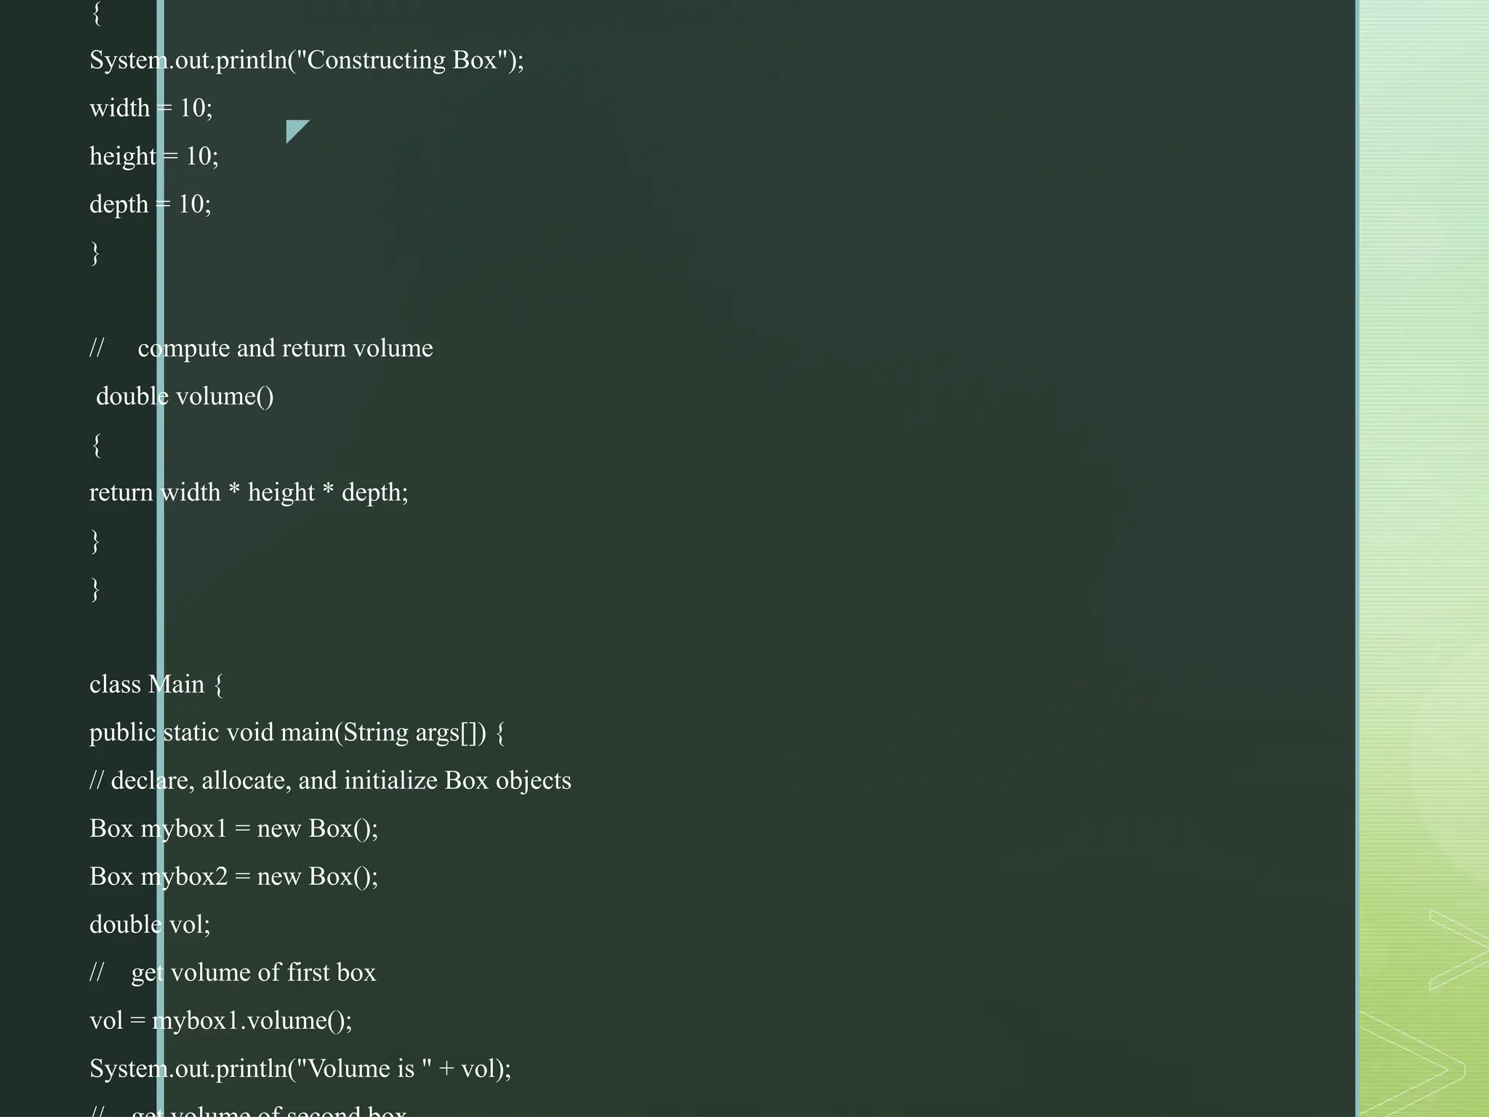Select the 'height = 10;' line

[154, 156]
